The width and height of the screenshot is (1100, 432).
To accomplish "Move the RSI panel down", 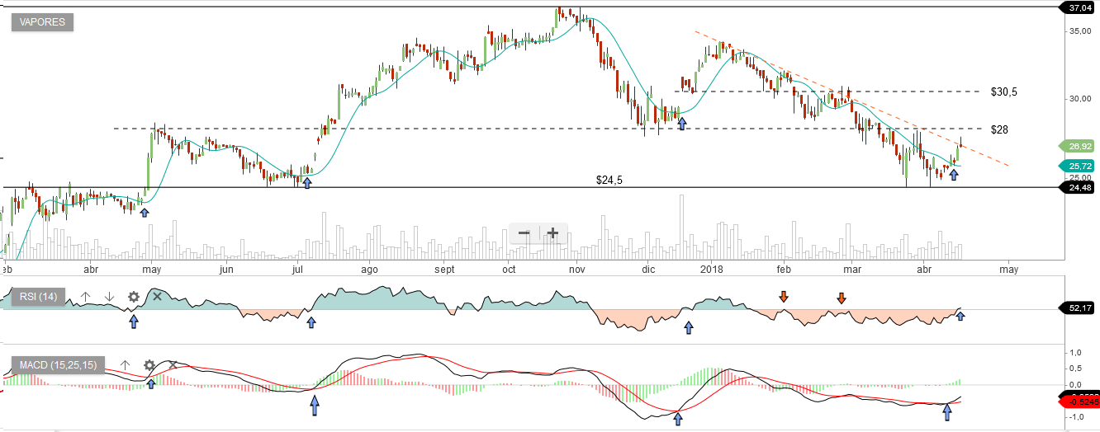I will [x=109, y=296].
